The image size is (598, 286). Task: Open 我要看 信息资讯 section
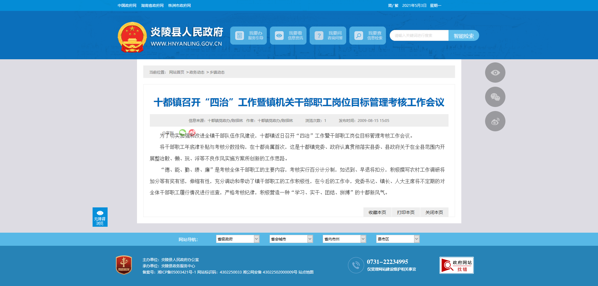coord(288,36)
